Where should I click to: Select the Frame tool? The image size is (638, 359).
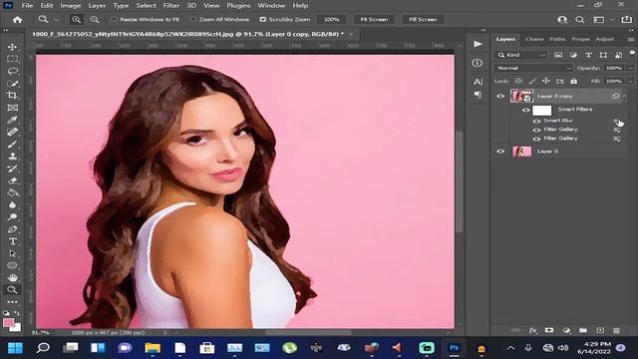tap(12, 108)
